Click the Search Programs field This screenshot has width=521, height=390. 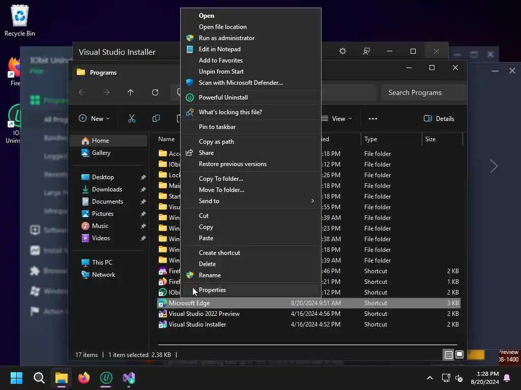click(423, 92)
